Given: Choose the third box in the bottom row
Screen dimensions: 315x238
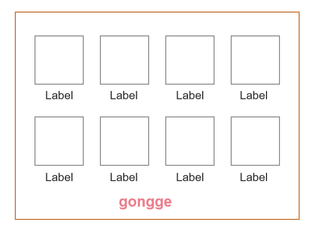Looking at the screenshot, I should click(x=190, y=141).
